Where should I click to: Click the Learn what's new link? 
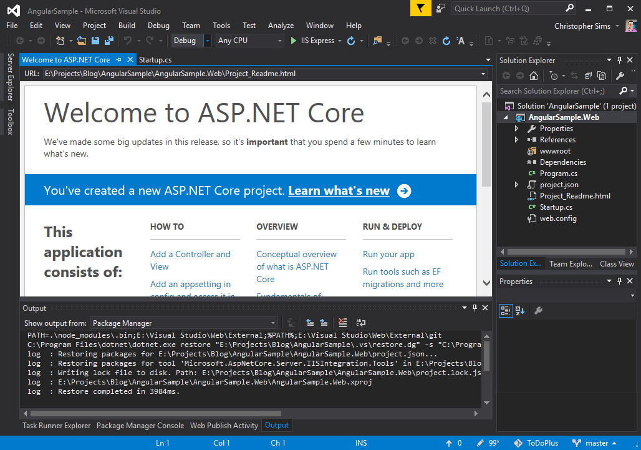[x=339, y=191]
